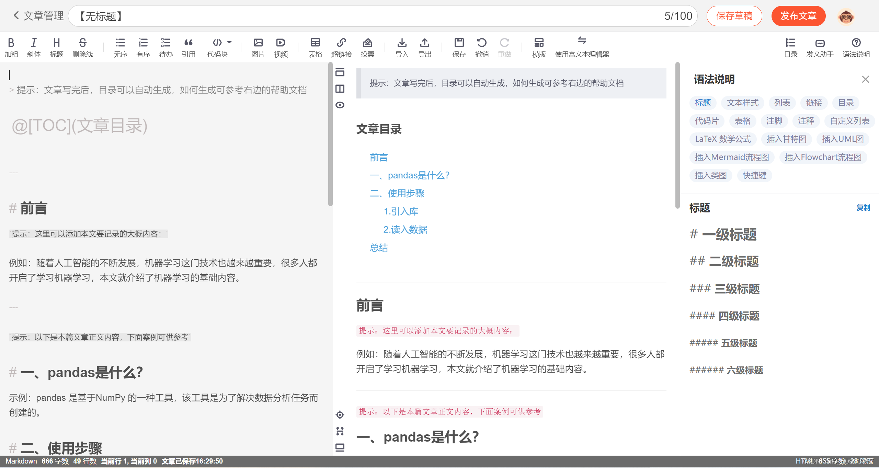Image resolution: width=879 pixels, height=468 pixels.
Task: Select the 标题 syntax tab
Action: [x=703, y=103]
